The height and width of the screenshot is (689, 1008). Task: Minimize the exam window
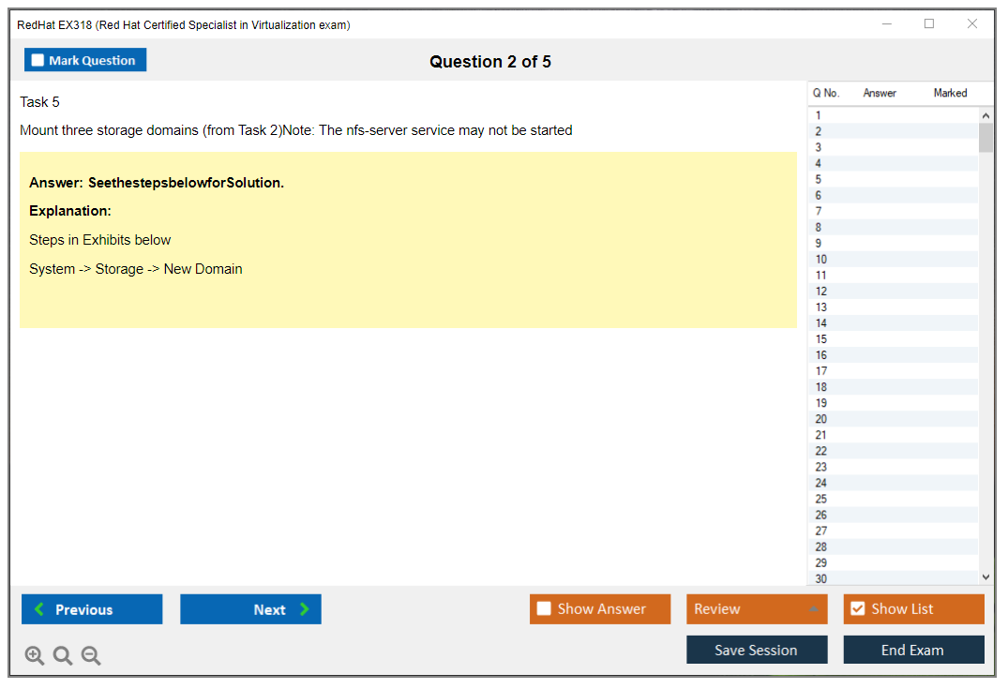tap(887, 24)
